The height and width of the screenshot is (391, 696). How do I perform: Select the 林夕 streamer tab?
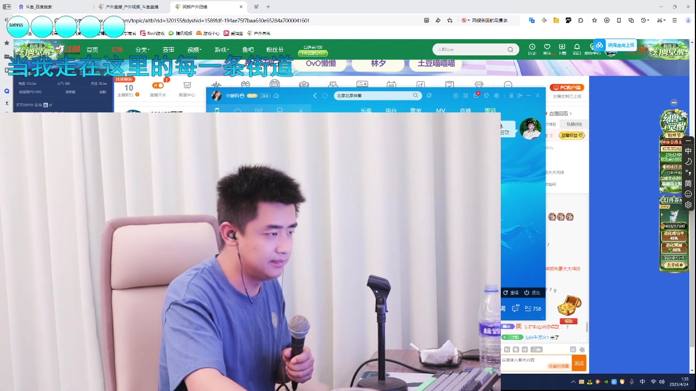378,63
